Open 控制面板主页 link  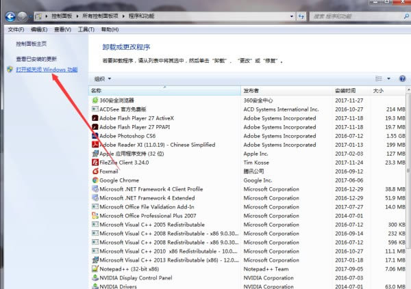[x=32, y=44]
